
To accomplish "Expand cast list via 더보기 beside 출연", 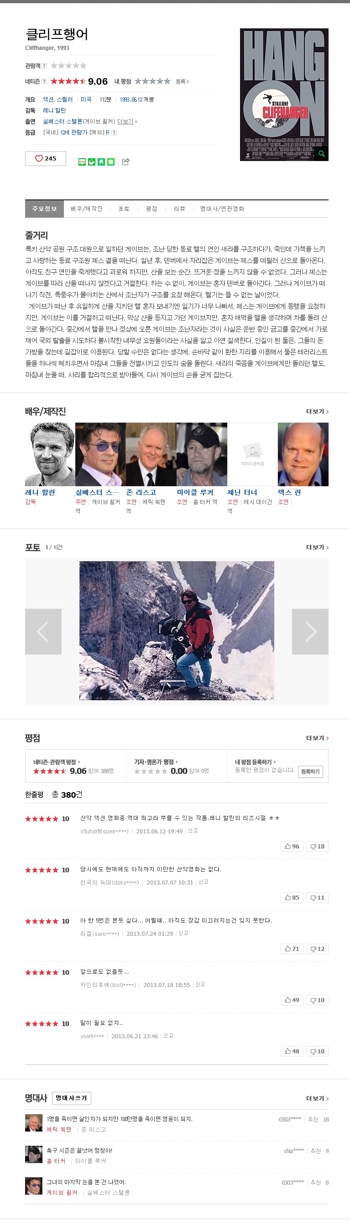I will coord(127,122).
